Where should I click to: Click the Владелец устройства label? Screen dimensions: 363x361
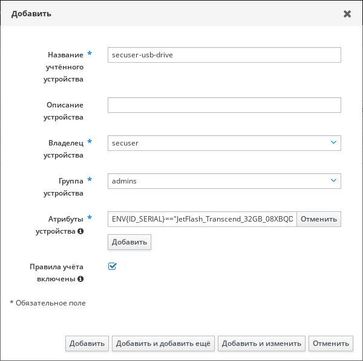(x=65, y=149)
